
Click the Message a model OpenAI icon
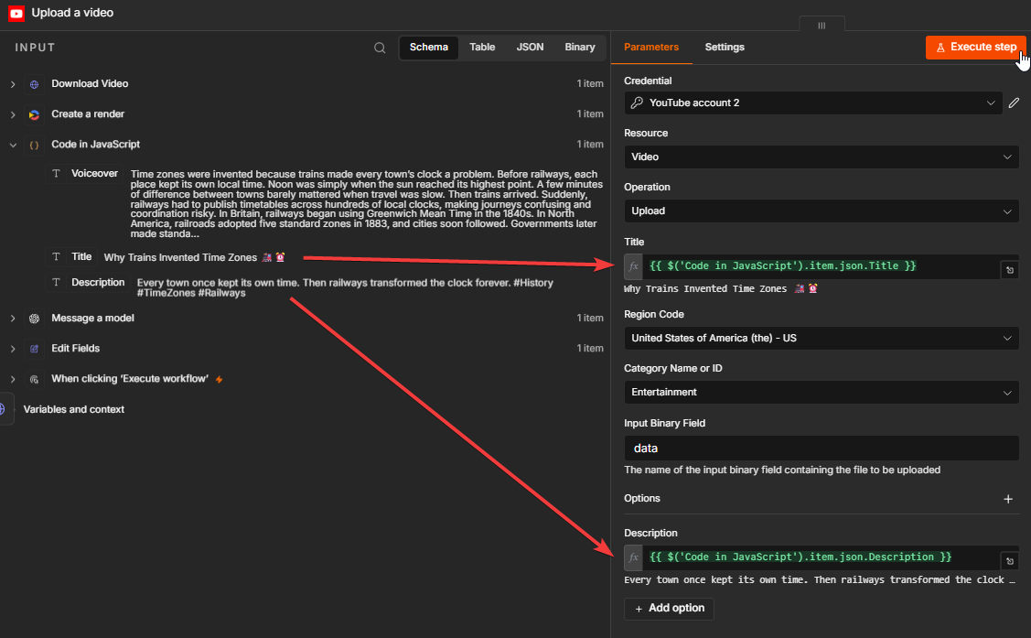tap(34, 319)
